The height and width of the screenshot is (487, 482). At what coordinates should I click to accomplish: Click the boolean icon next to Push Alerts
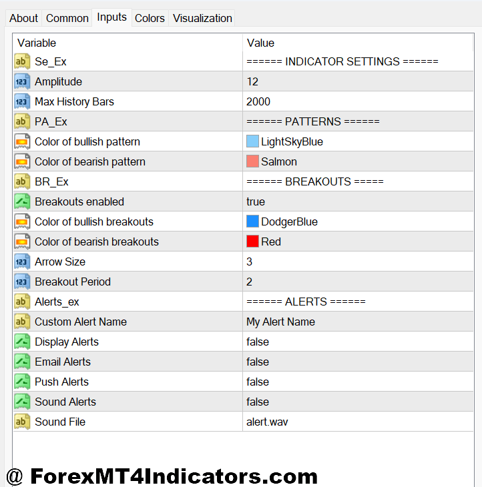pos(21,382)
